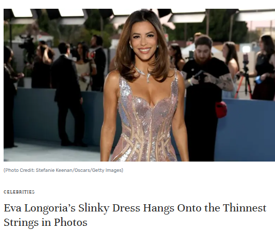Click the woman in black at far right
Image resolution: width=275 pixels, height=231 pixels.
coord(264,67)
